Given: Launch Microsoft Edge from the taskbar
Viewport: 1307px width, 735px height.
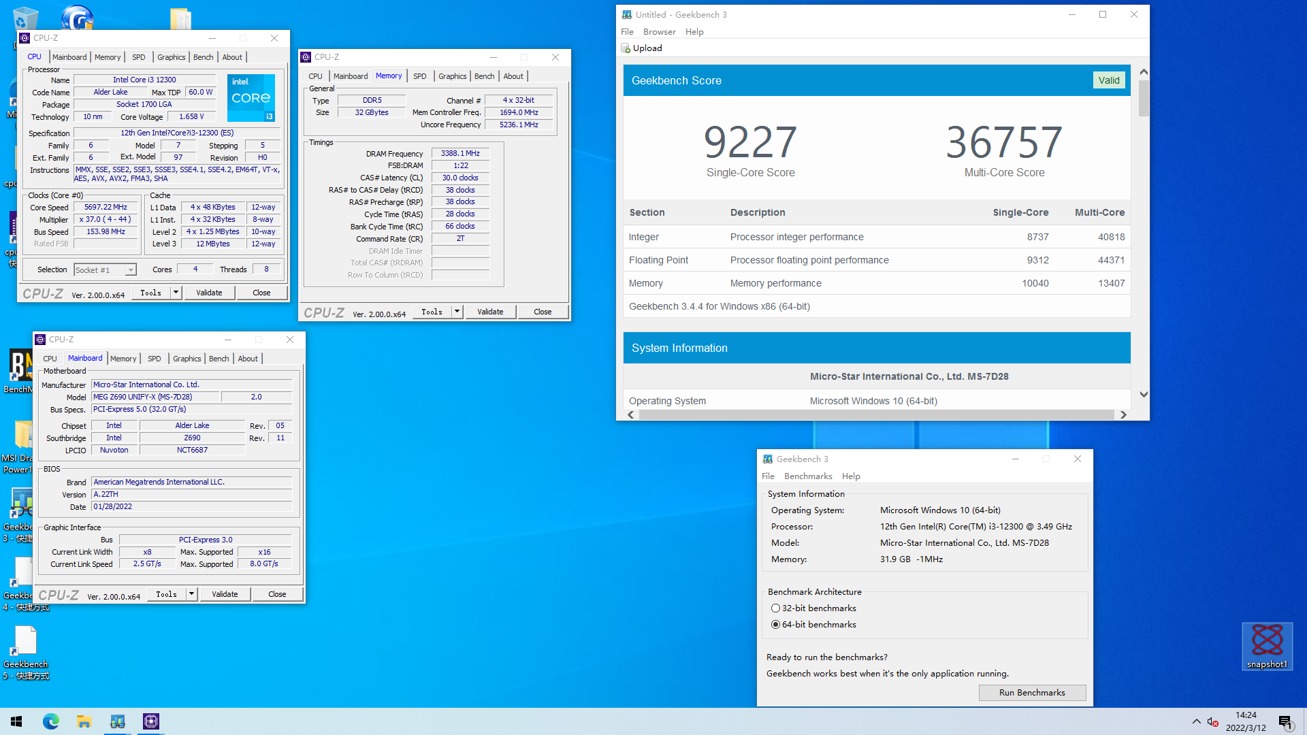Looking at the screenshot, I should tap(51, 721).
